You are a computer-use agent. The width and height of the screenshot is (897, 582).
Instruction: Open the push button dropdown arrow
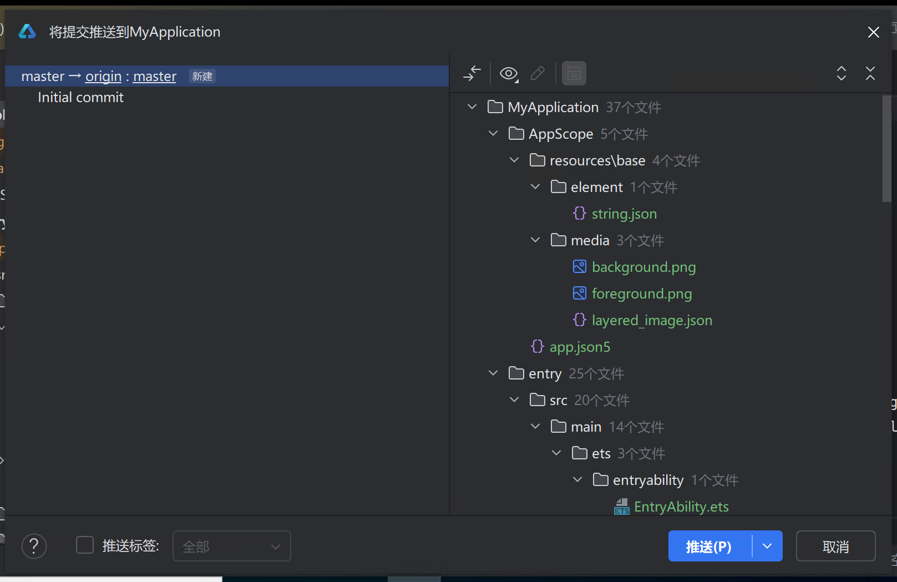(x=767, y=546)
